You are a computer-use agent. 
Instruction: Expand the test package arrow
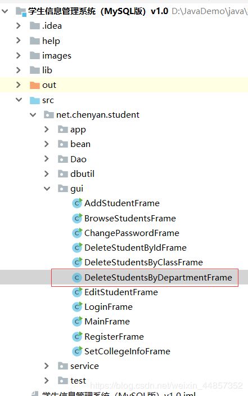(47, 380)
